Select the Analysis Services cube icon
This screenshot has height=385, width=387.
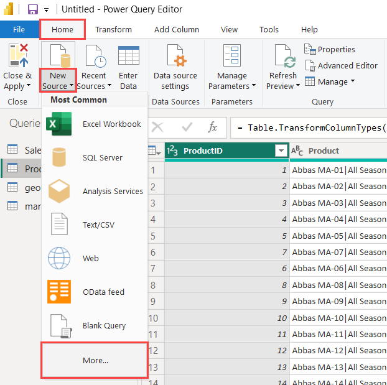[59, 192]
